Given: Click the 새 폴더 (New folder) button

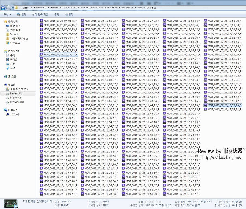Looking at the screenshot, I should 69,14.
